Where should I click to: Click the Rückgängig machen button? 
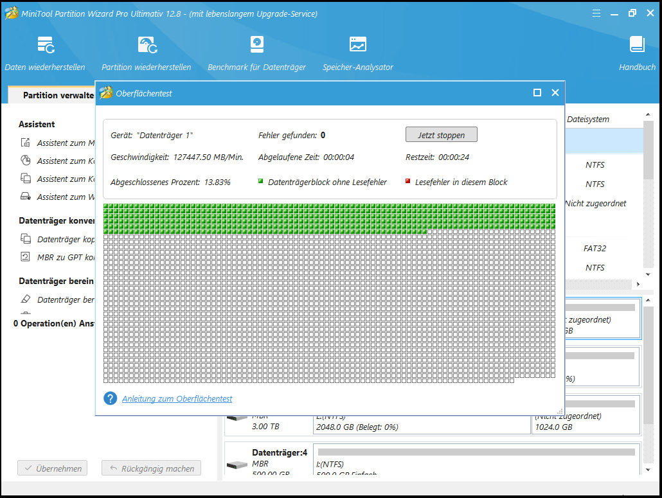click(x=151, y=468)
